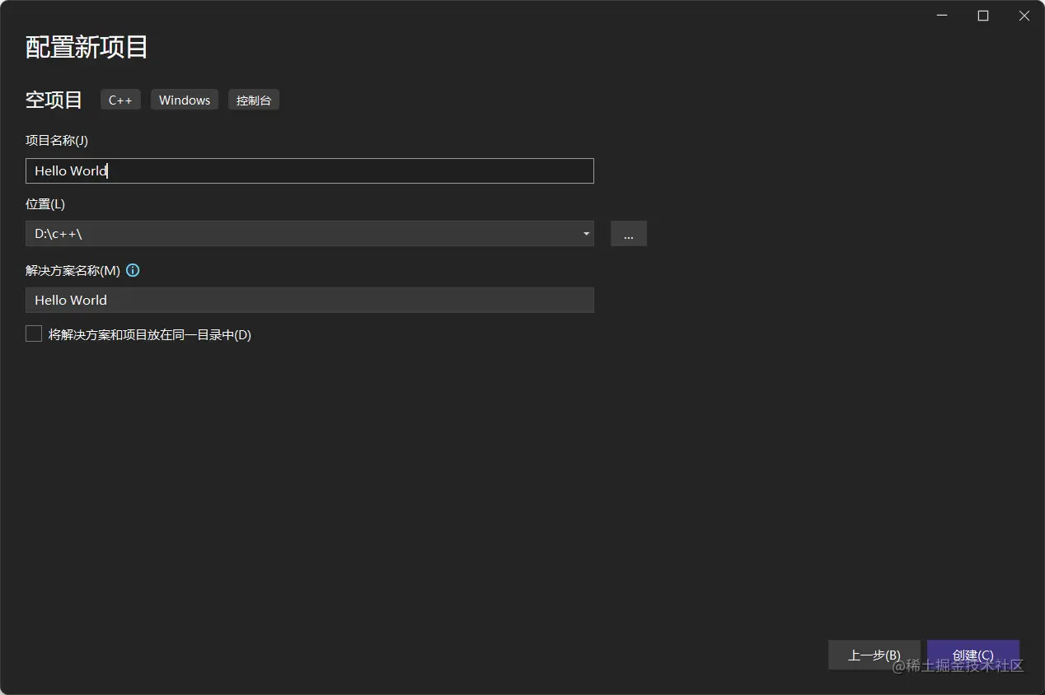Image resolution: width=1045 pixels, height=695 pixels.
Task: Click the 配置新项目 heading
Action: [x=87, y=47]
